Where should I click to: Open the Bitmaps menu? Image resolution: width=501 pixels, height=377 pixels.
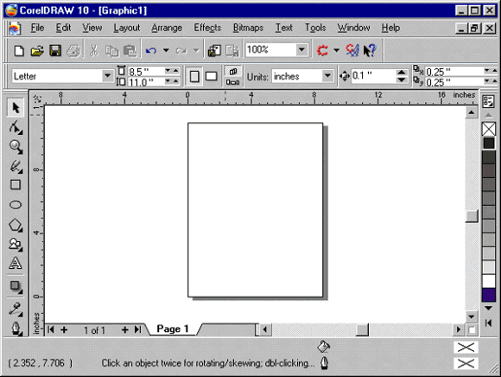(248, 28)
